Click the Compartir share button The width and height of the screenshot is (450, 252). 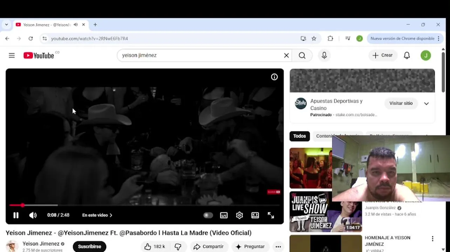click(209, 246)
